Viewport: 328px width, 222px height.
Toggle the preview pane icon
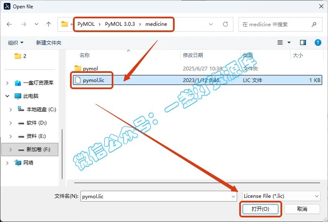pyautogui.click(x=303, y=42)
